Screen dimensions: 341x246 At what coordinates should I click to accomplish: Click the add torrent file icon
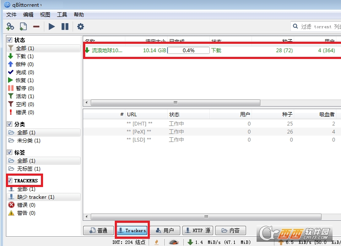pos(23,27)
